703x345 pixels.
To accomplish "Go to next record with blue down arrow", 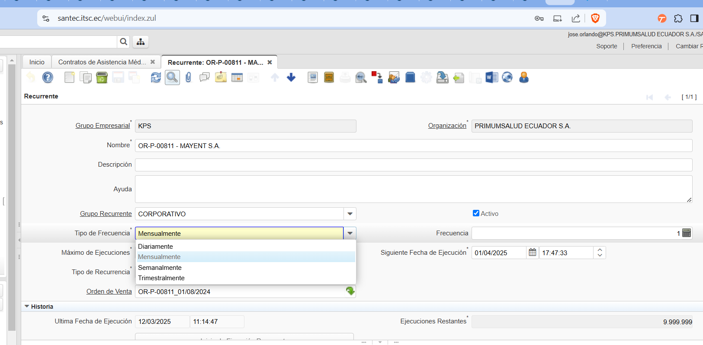I will pos(291,78).
